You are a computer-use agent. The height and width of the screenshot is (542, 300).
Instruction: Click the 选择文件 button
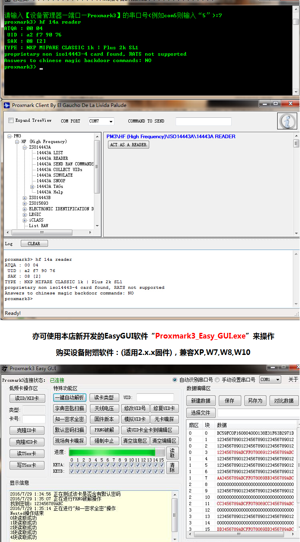point(201,413)
